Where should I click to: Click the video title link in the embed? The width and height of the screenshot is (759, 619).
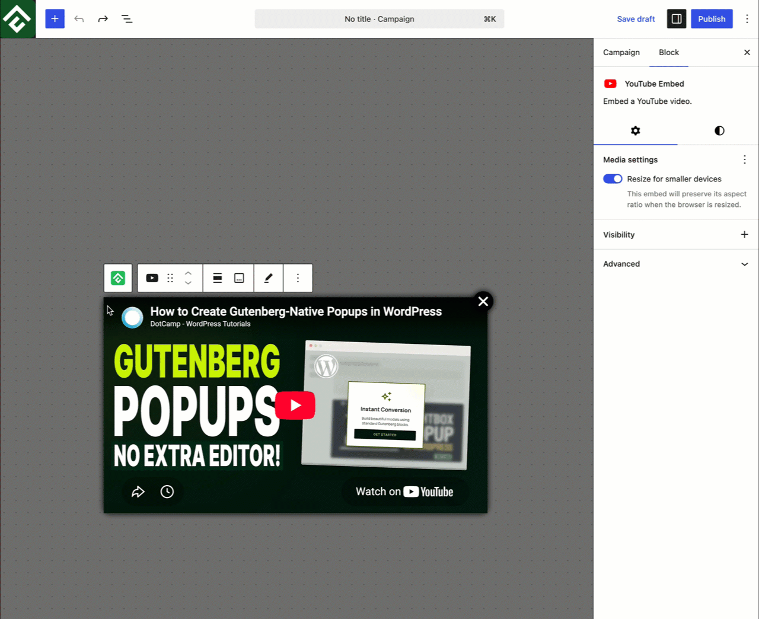(296, 311)
